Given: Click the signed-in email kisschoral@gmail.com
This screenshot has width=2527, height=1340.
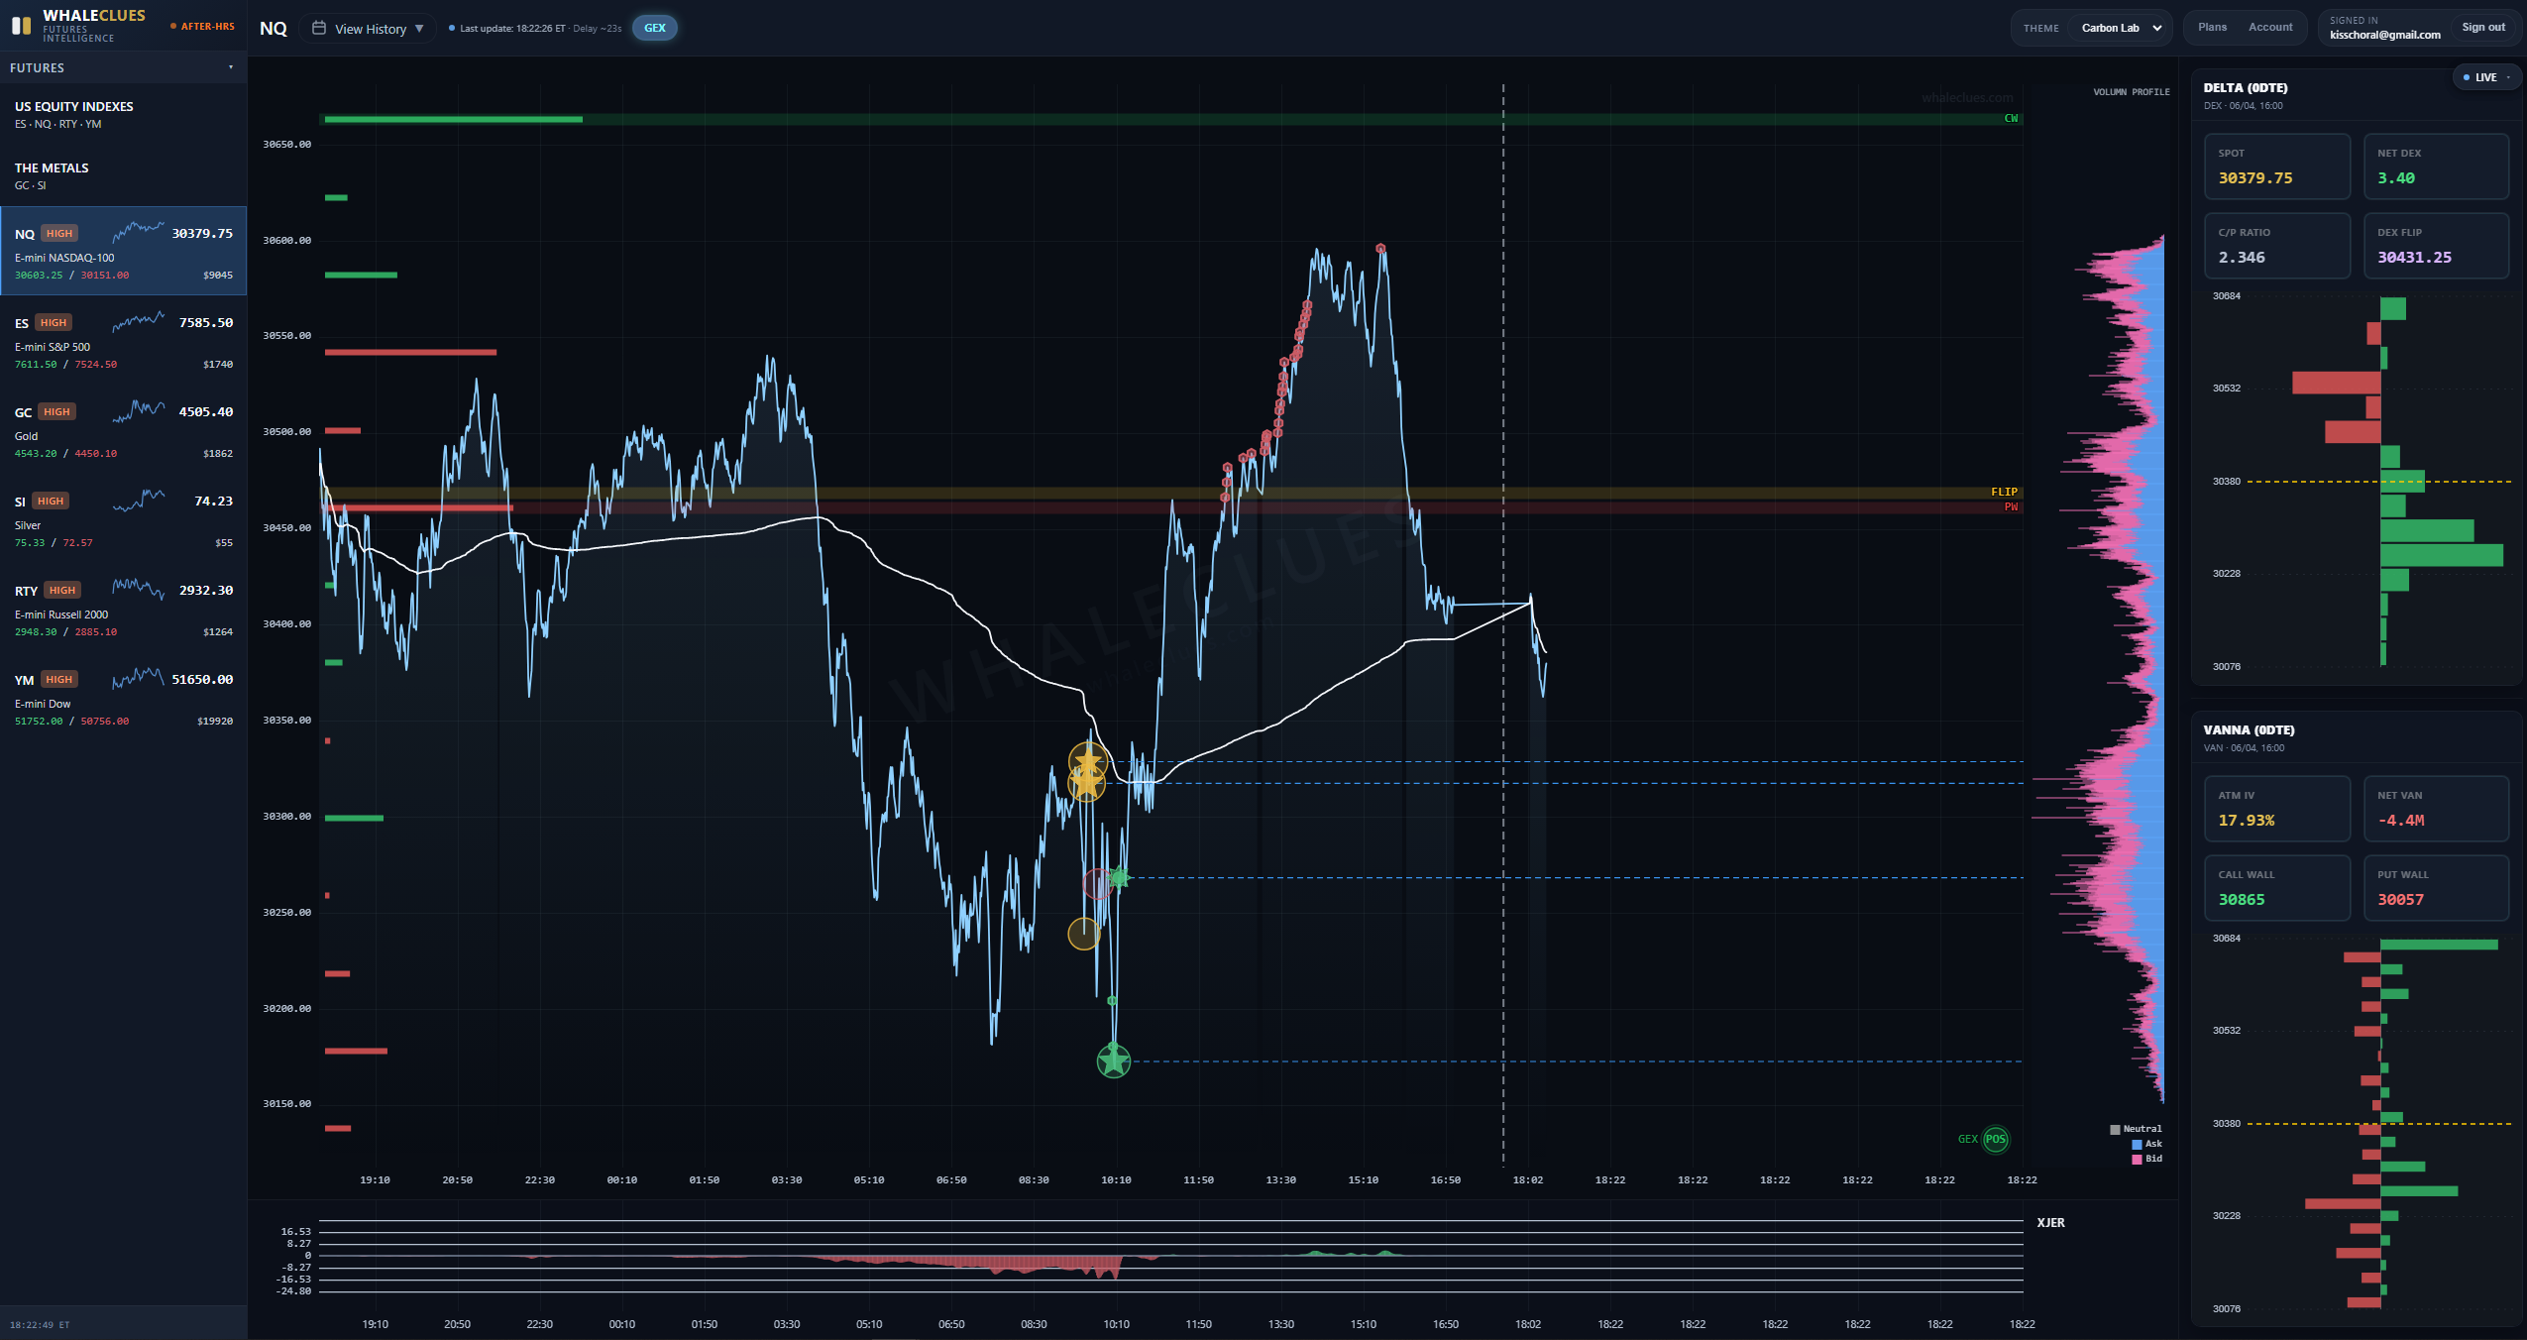Looking at the screenshot, I should click(2384, 35).
